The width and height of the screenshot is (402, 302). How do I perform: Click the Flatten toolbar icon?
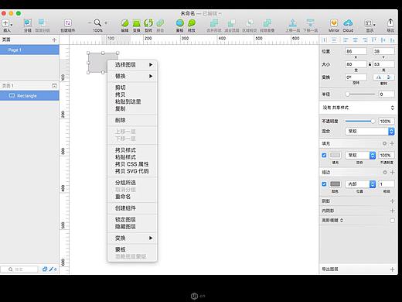point(160,23)
